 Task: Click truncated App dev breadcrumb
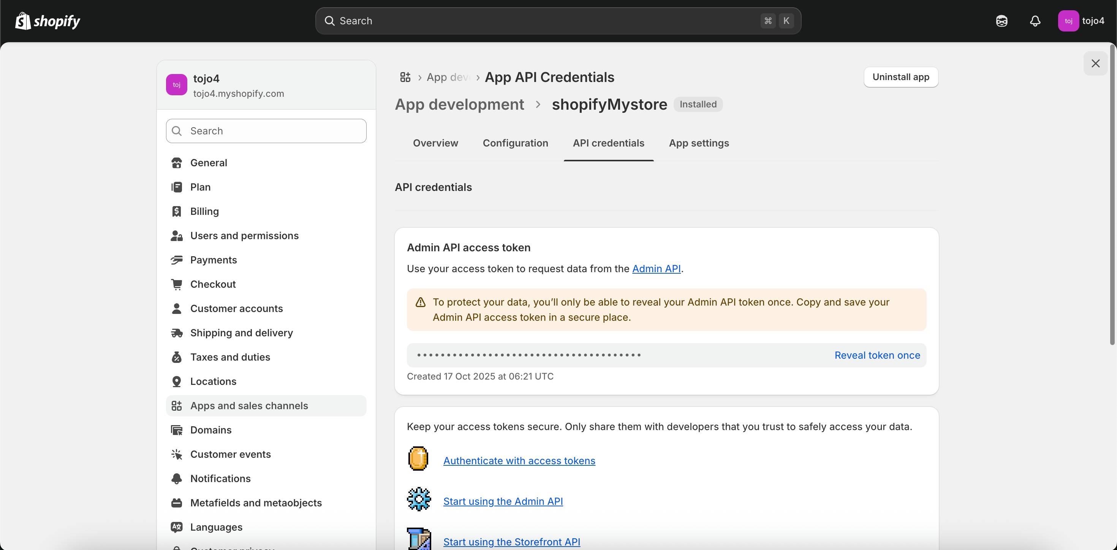448,77
